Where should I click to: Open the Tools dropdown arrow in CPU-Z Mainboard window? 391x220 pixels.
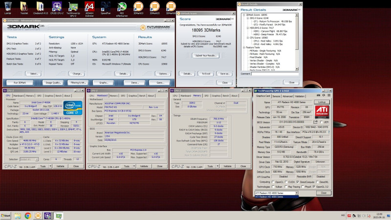tap(134, 166)
